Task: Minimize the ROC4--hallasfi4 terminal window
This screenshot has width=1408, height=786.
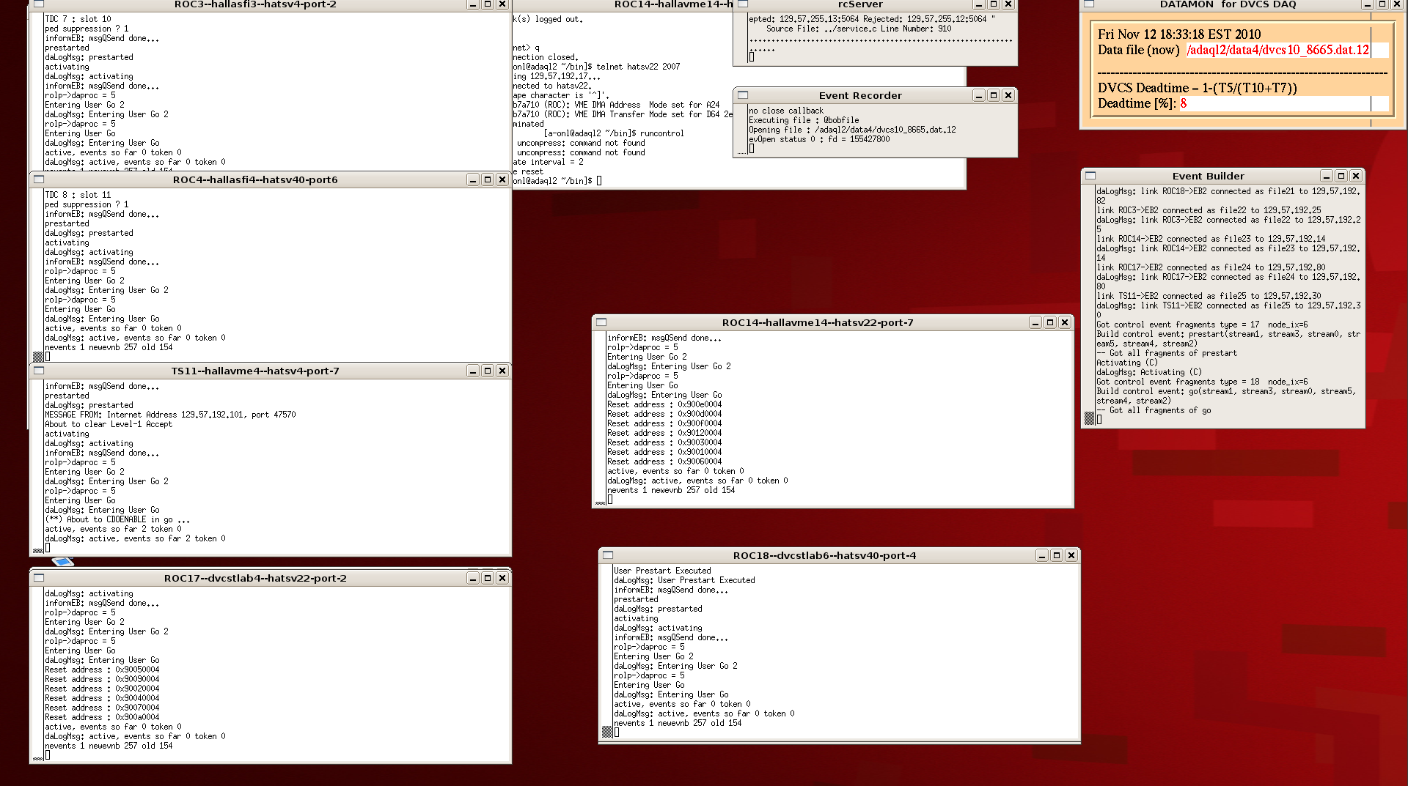Action: tap(473, 179)
